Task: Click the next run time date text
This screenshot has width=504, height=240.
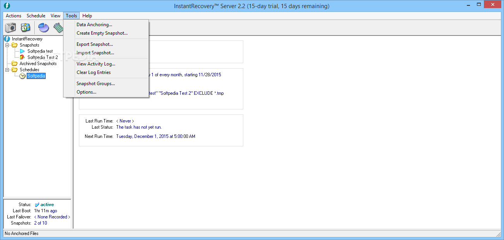Action: pos(156,136)
